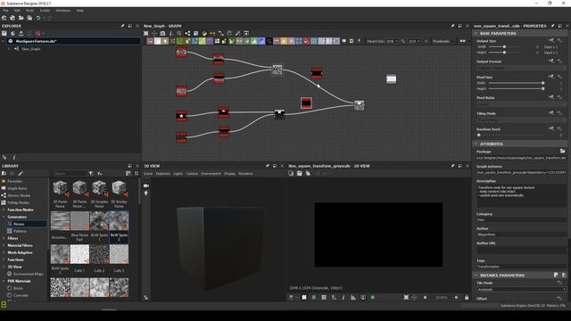The height and width of the screenshot is (321, 571).
Task: Open the Tiling Mode dropdown
Action: point(521,119)
